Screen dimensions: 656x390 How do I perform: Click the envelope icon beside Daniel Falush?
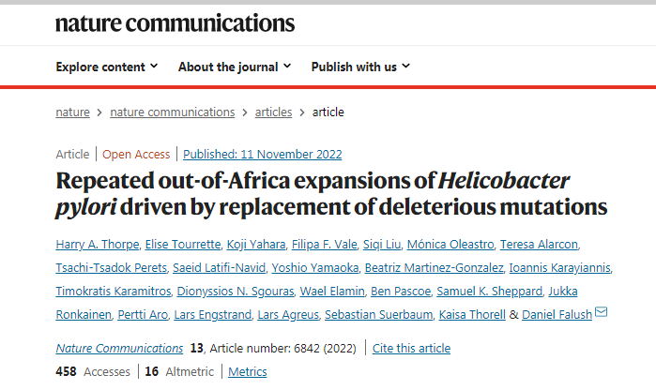pos(602,312)
